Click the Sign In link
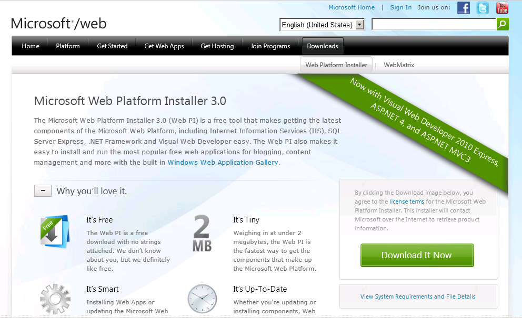The height and width of the screenshot is (318, 522). point(401,7)
